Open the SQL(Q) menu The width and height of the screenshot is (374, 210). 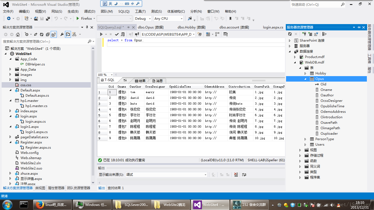pos(124,11)
